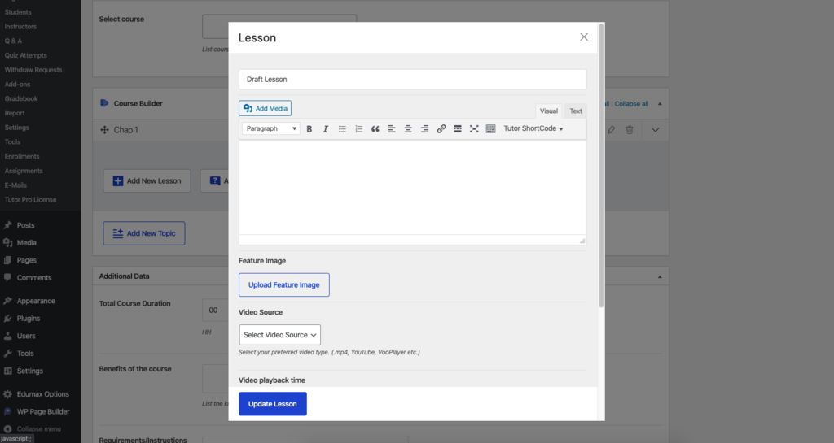Switch to the Text editor tab
834x443 pixels.
[576, 111]
